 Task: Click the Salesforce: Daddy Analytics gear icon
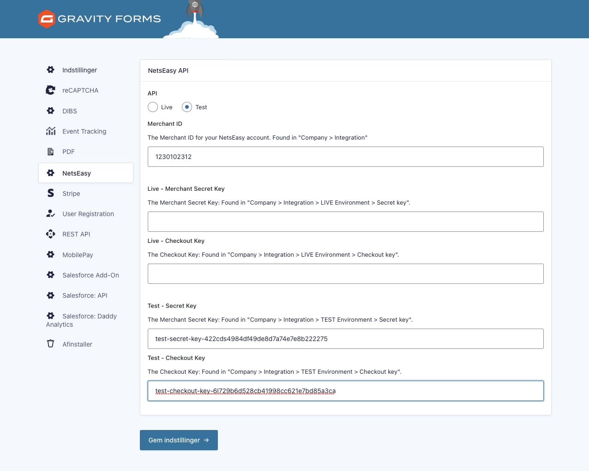[51, 316]
